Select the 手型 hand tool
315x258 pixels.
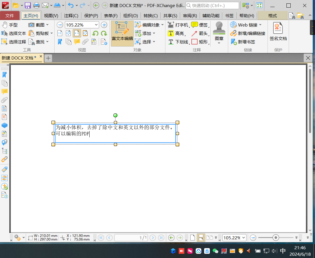point(10,25)
